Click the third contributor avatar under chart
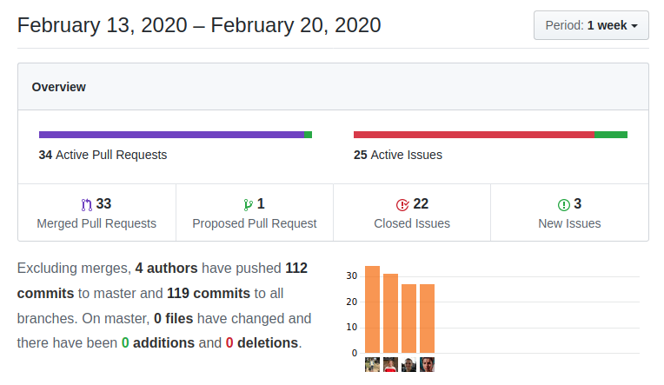 tap(408, 365)
